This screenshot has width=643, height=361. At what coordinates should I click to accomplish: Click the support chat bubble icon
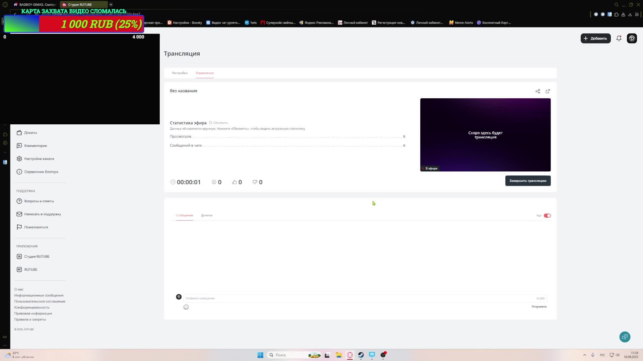click(625, 337)
